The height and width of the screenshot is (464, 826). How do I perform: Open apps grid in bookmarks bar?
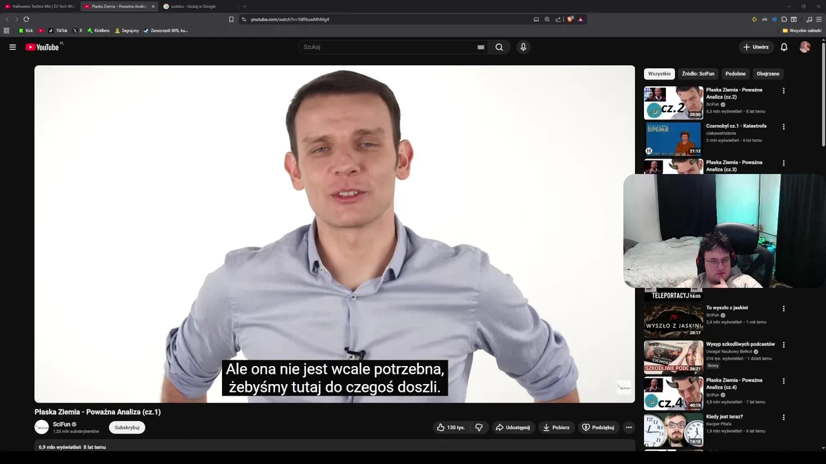click(6, 30)
